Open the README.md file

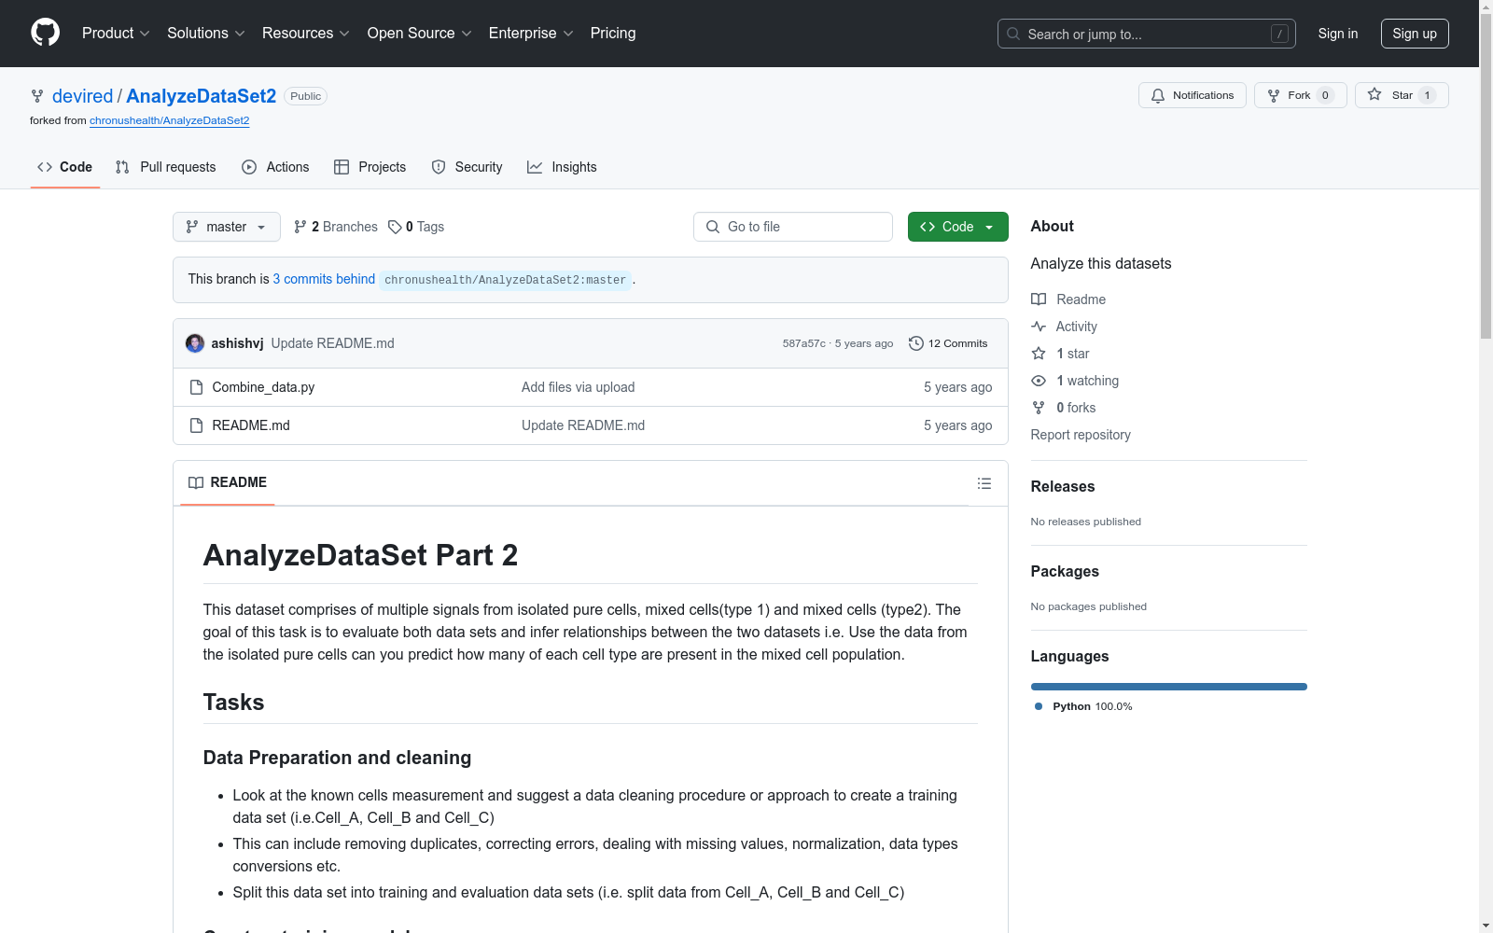click(251, 425)
